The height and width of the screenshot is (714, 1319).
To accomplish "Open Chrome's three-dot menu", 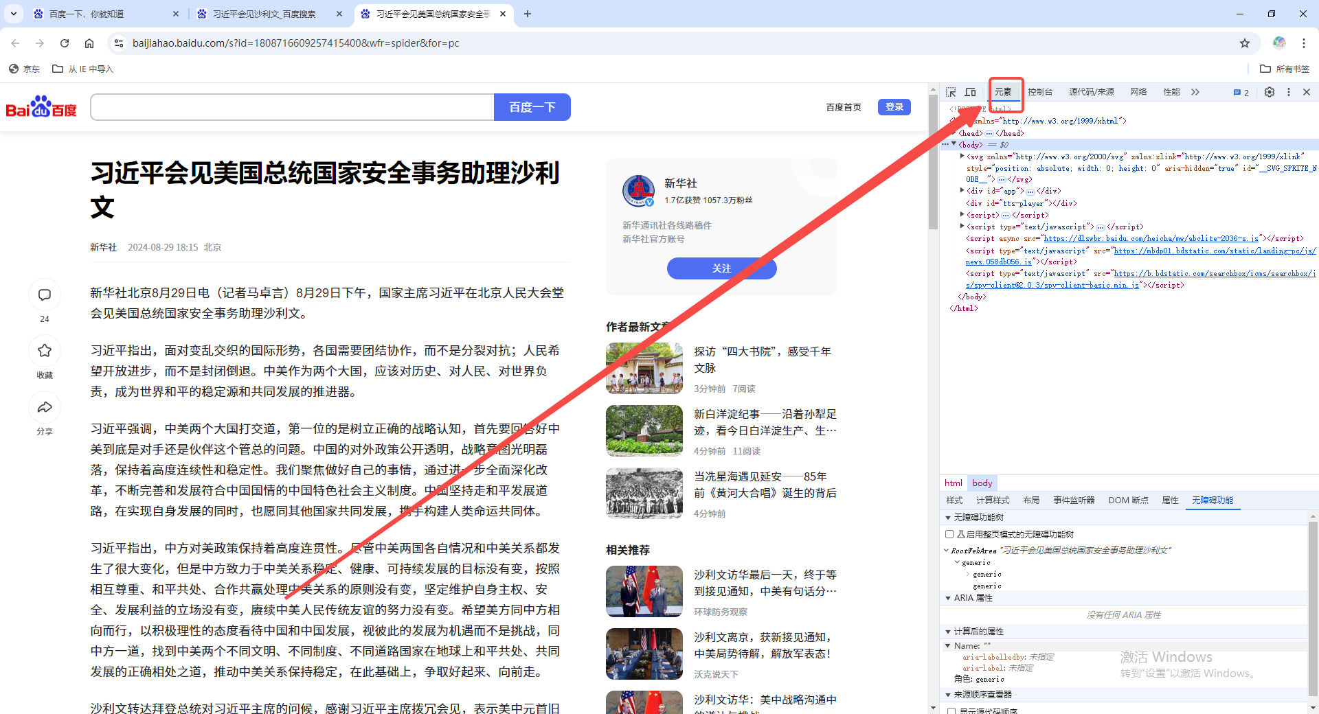I will pos(1304,43).
